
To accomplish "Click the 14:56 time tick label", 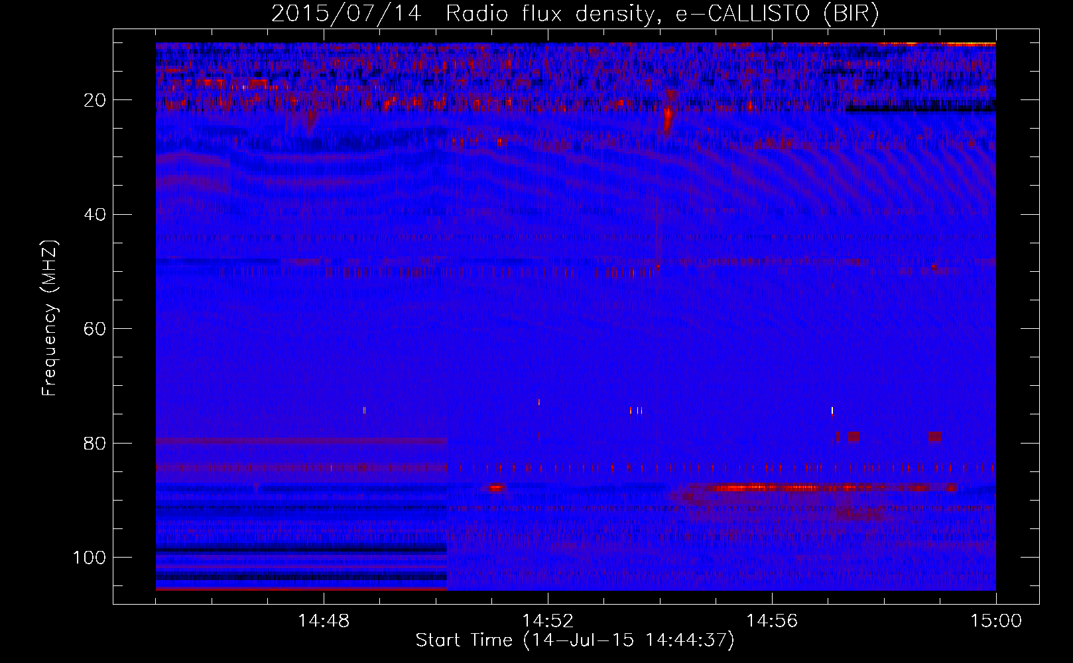I will point(772,621).
